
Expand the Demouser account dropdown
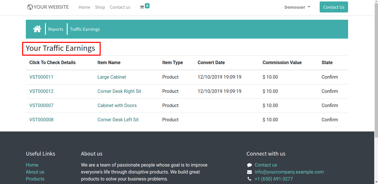click(297, 7)
